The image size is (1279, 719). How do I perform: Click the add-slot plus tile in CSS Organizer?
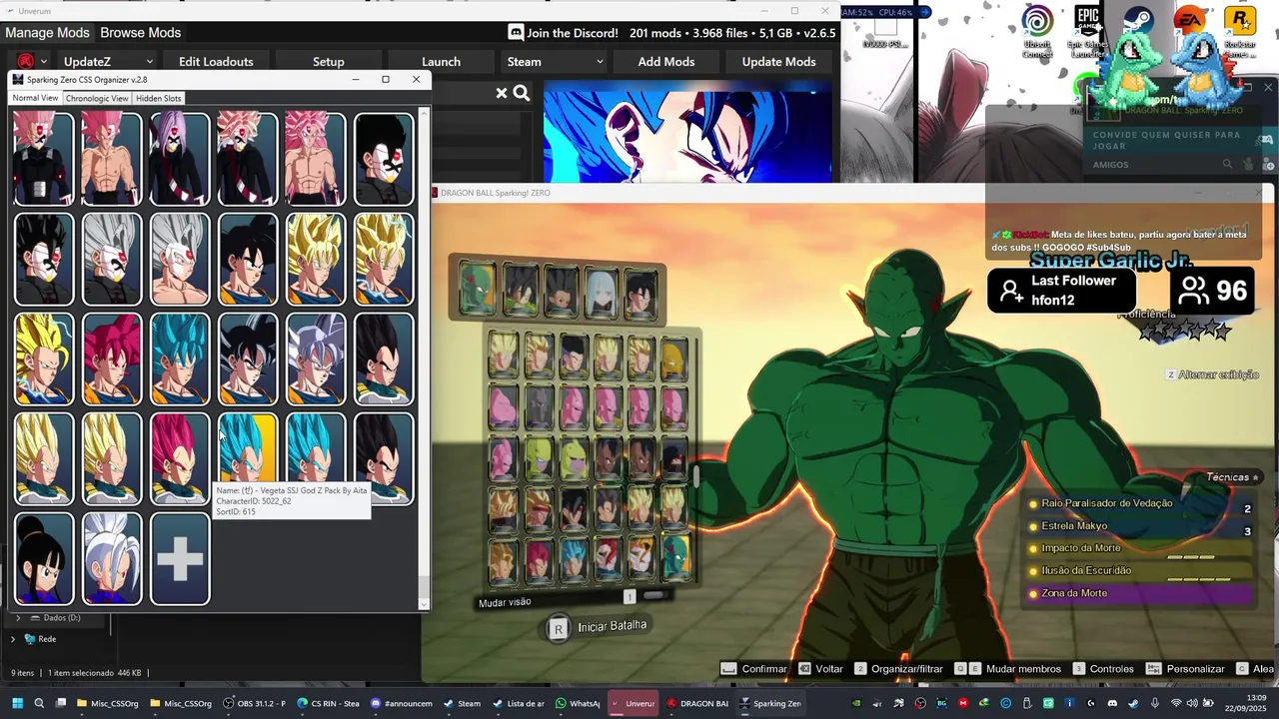(180, 559)
